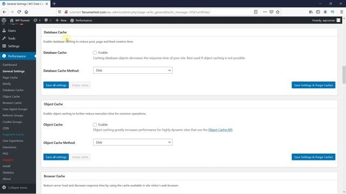Open the Object Cache Method dropdown
The image size is (346, 194).
coord(133,142)
